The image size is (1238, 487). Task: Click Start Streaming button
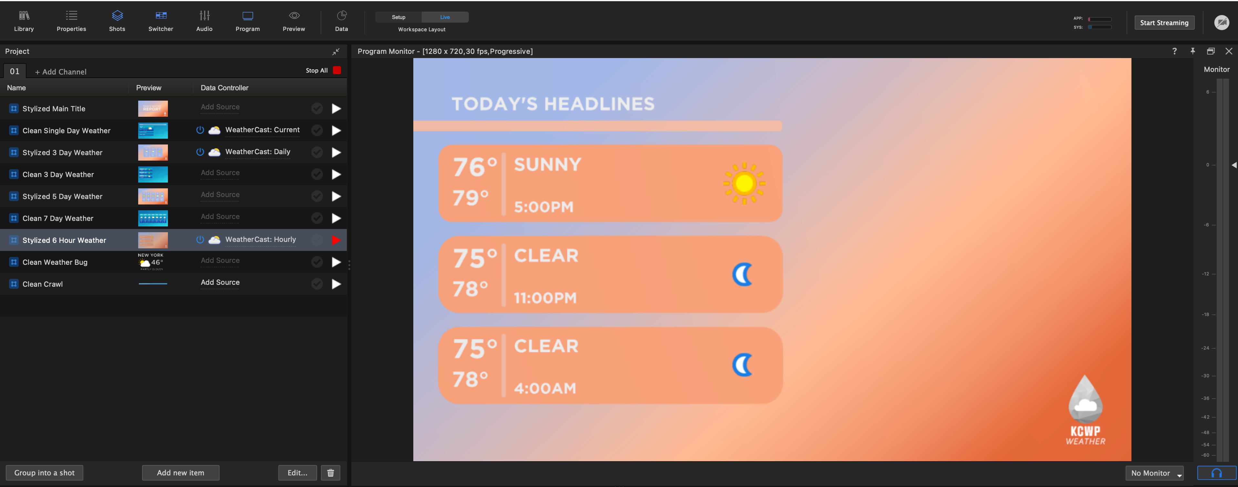point(1164,23)
